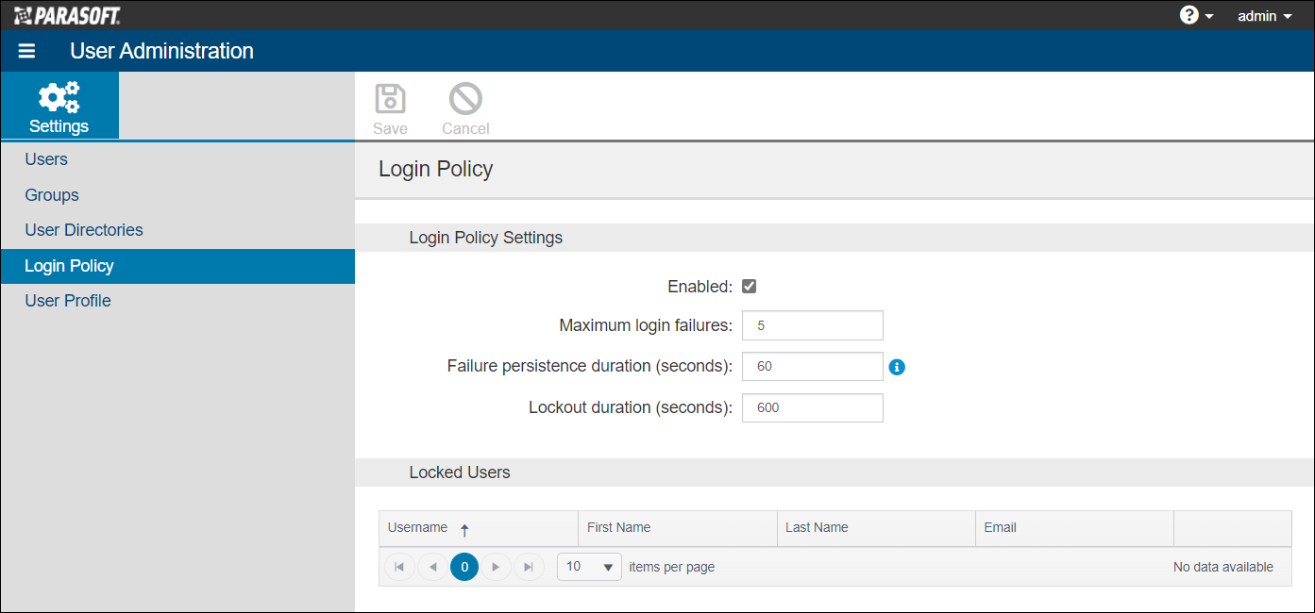Open the hamburger navigation menu
The height and width of the screenshot is (613, 1315).
(x=26, y=51)
